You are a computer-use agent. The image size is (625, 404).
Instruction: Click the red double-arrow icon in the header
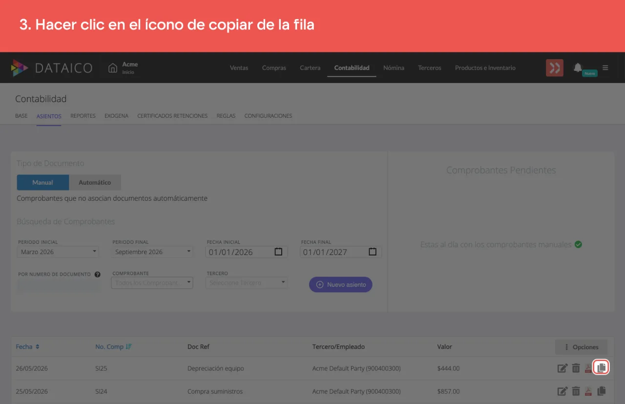pos(555,68)
